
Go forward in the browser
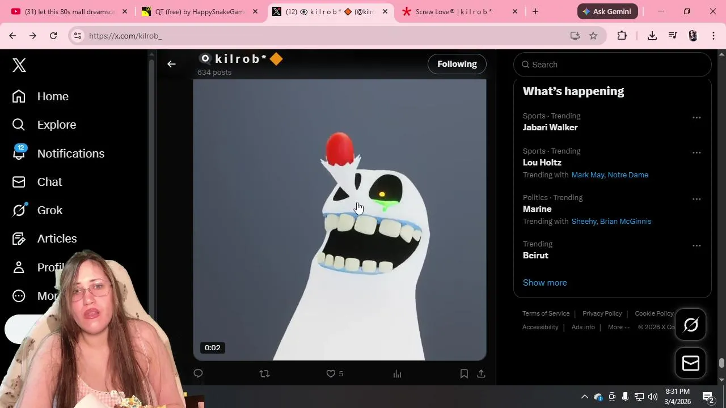(33, 36)
